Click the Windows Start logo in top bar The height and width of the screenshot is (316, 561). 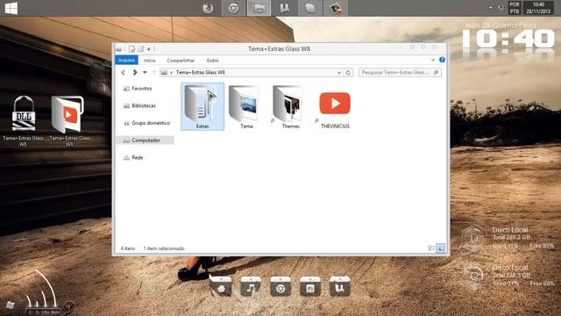tap(11, 8)
